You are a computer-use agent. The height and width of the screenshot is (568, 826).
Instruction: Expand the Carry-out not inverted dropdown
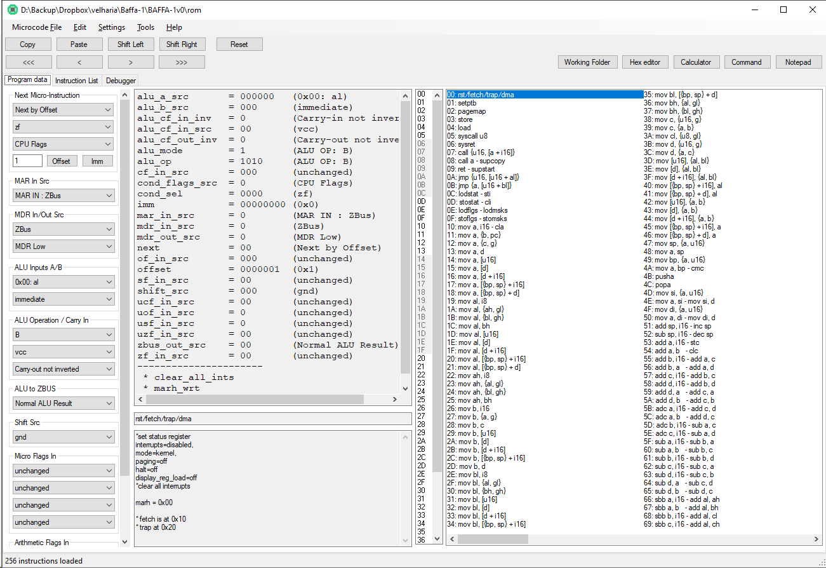[x=63, y=369]
